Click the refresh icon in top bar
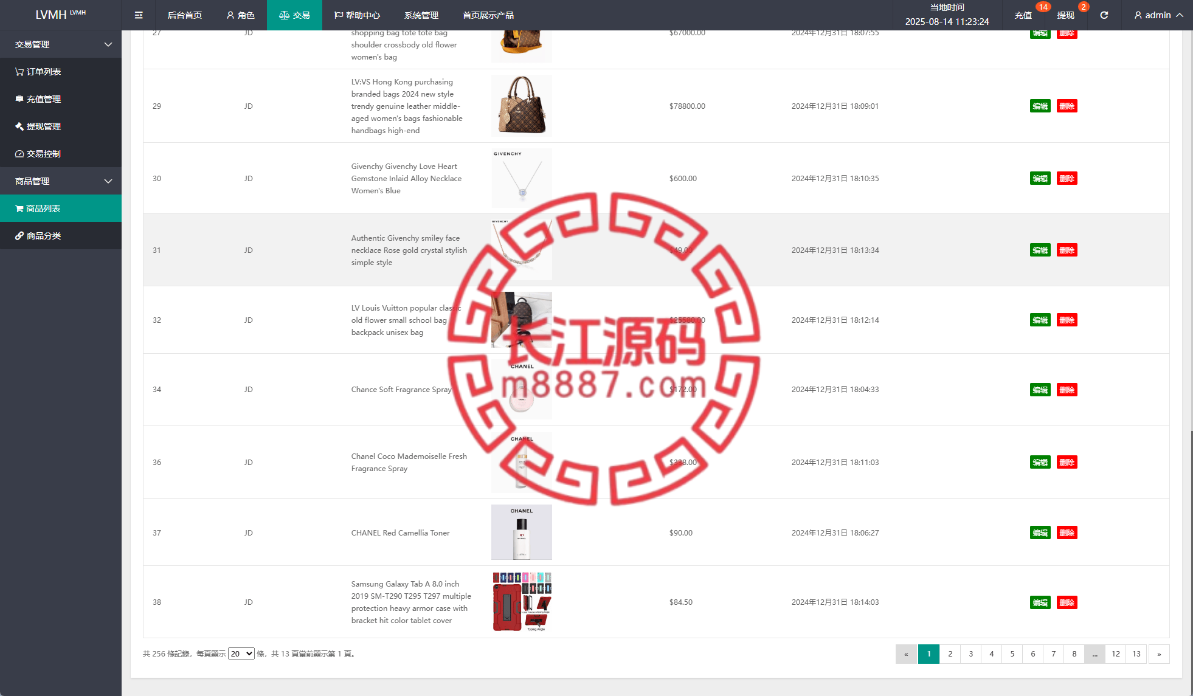The height and width of the screenshot is (696, 1193). click(x=1104, y=15)
